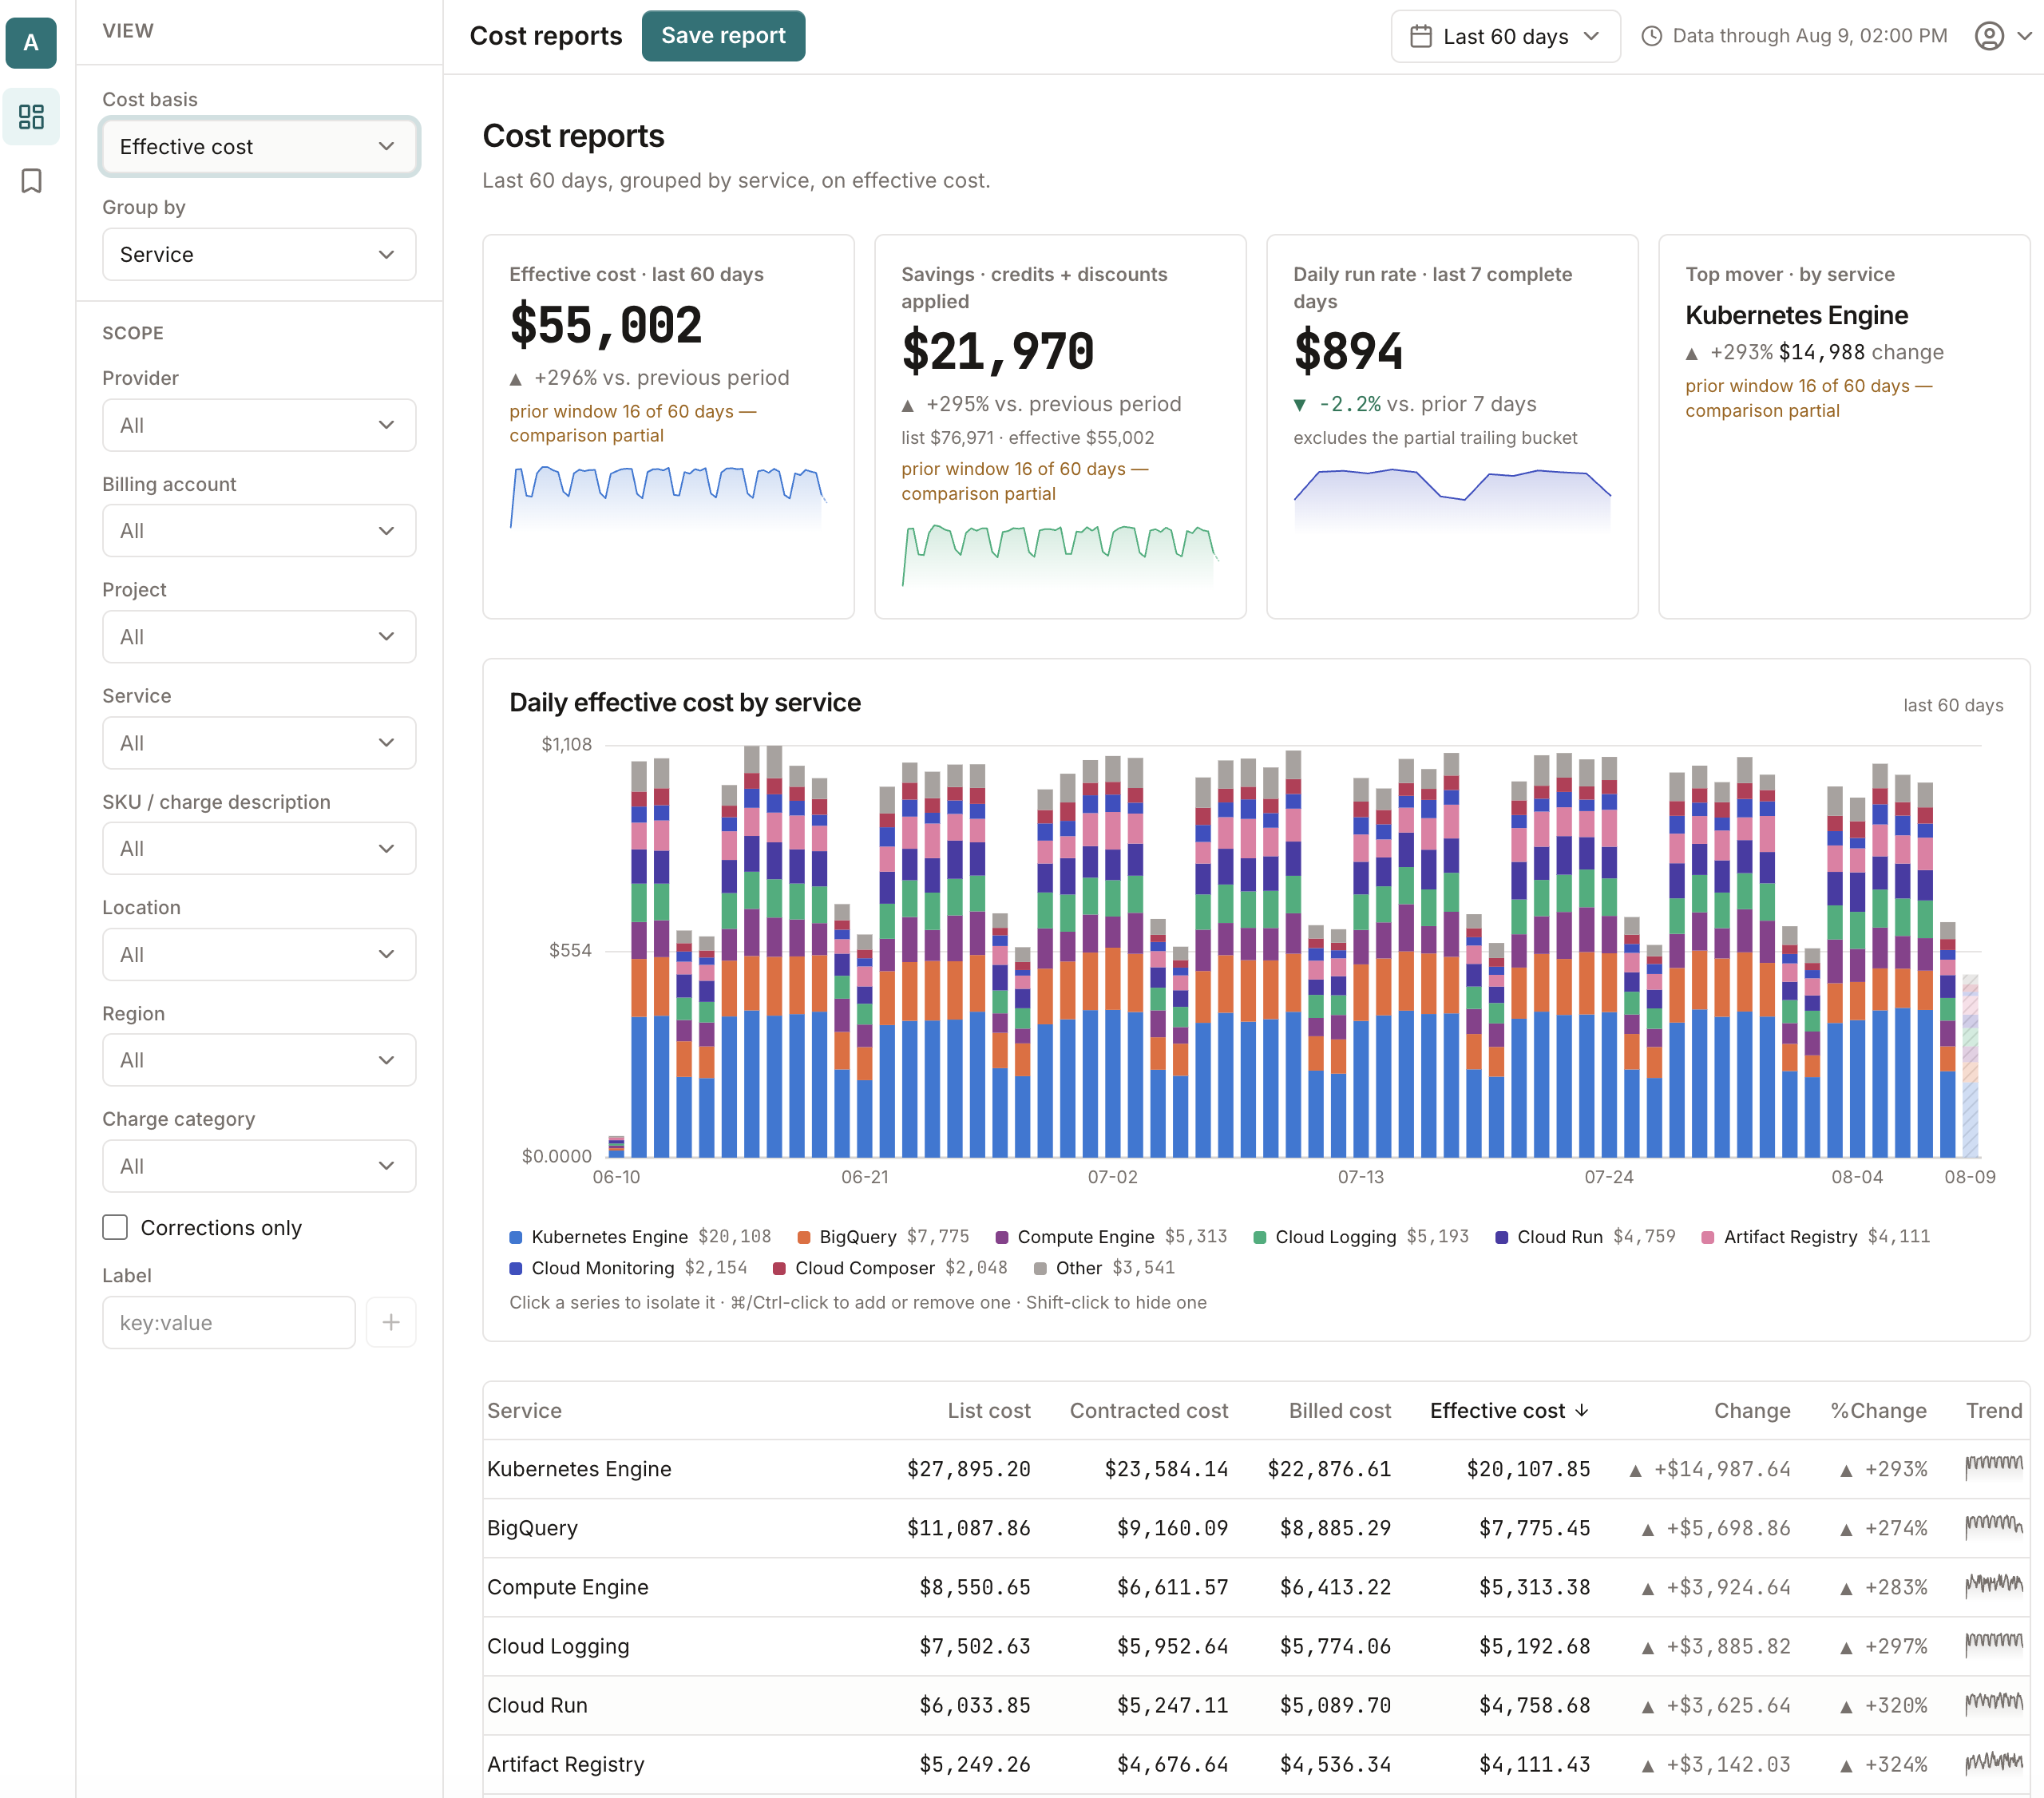Expand the SKU / charge description dropdown

click(259, 849)
